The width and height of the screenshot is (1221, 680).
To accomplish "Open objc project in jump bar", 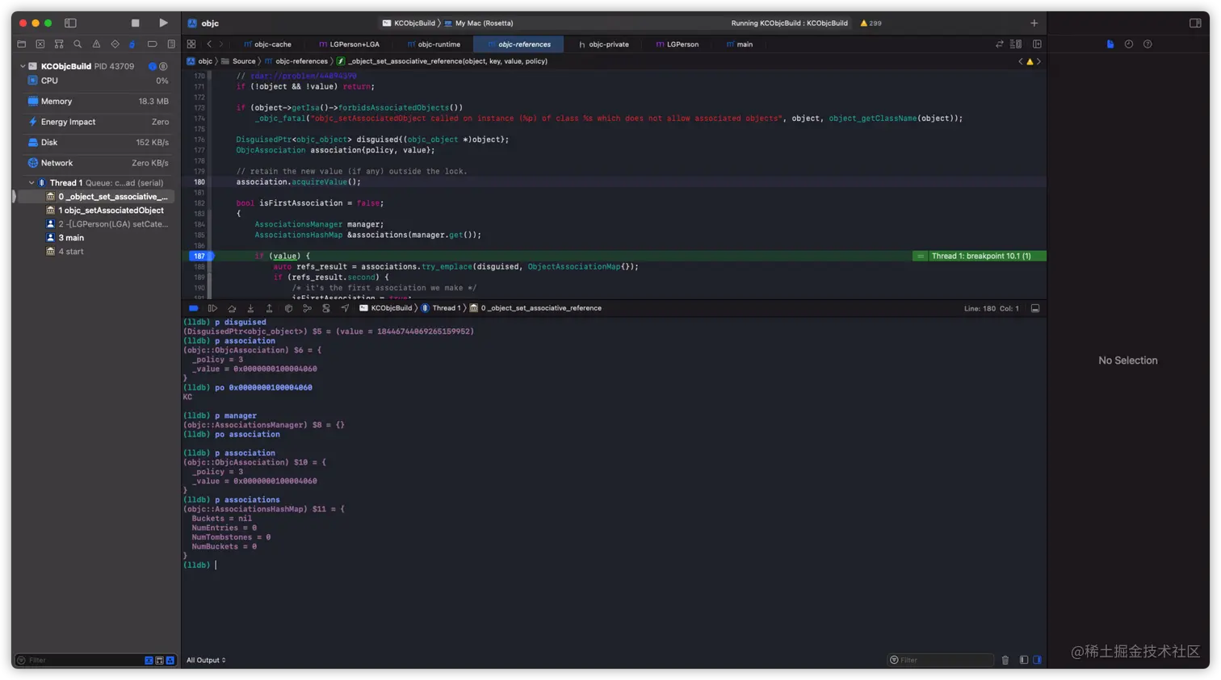I will 200,61.
